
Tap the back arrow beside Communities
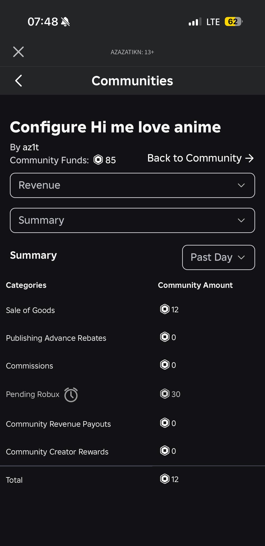pos(19,81)
